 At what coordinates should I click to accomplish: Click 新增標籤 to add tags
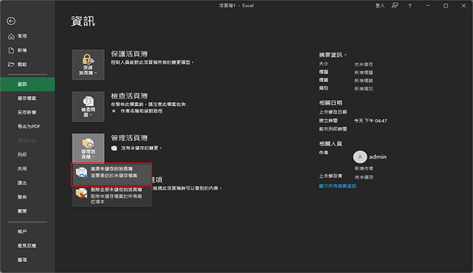tap(364, 80)
